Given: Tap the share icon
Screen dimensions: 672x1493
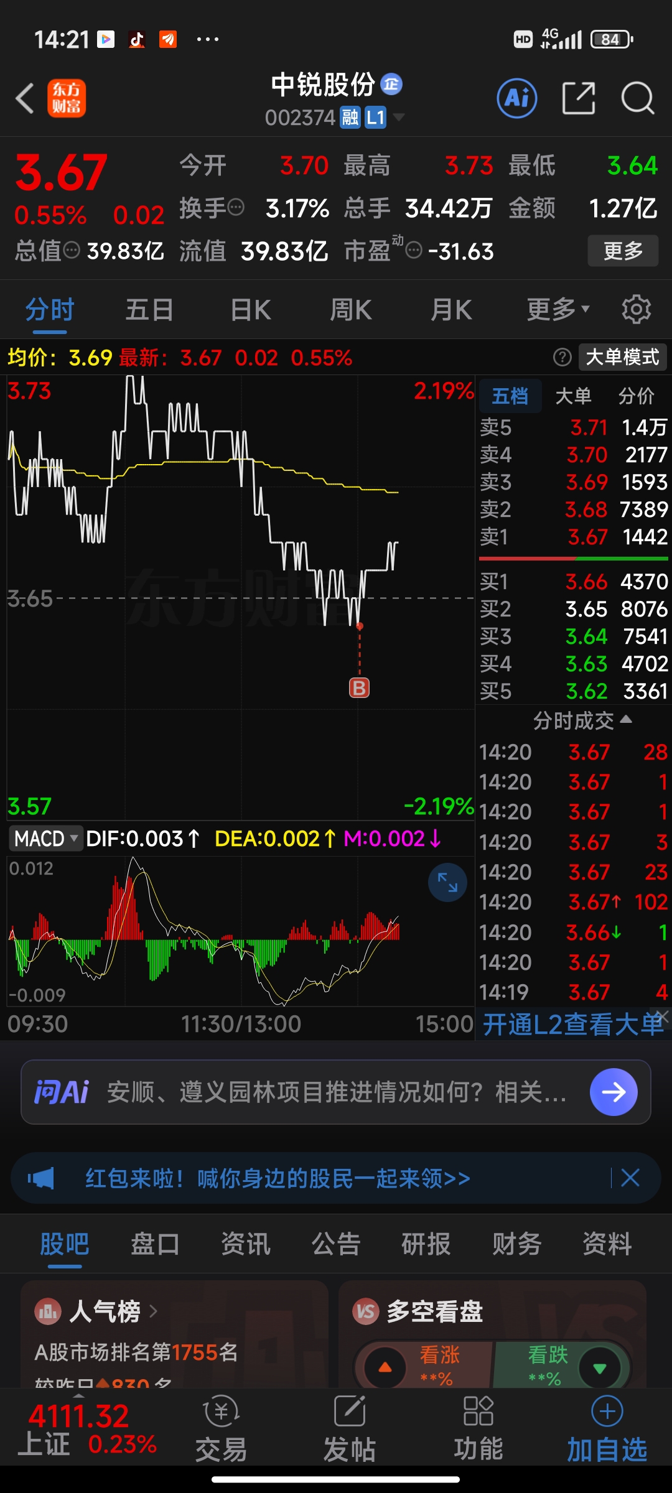Looking at the screenshot, I should pos(578,98).
